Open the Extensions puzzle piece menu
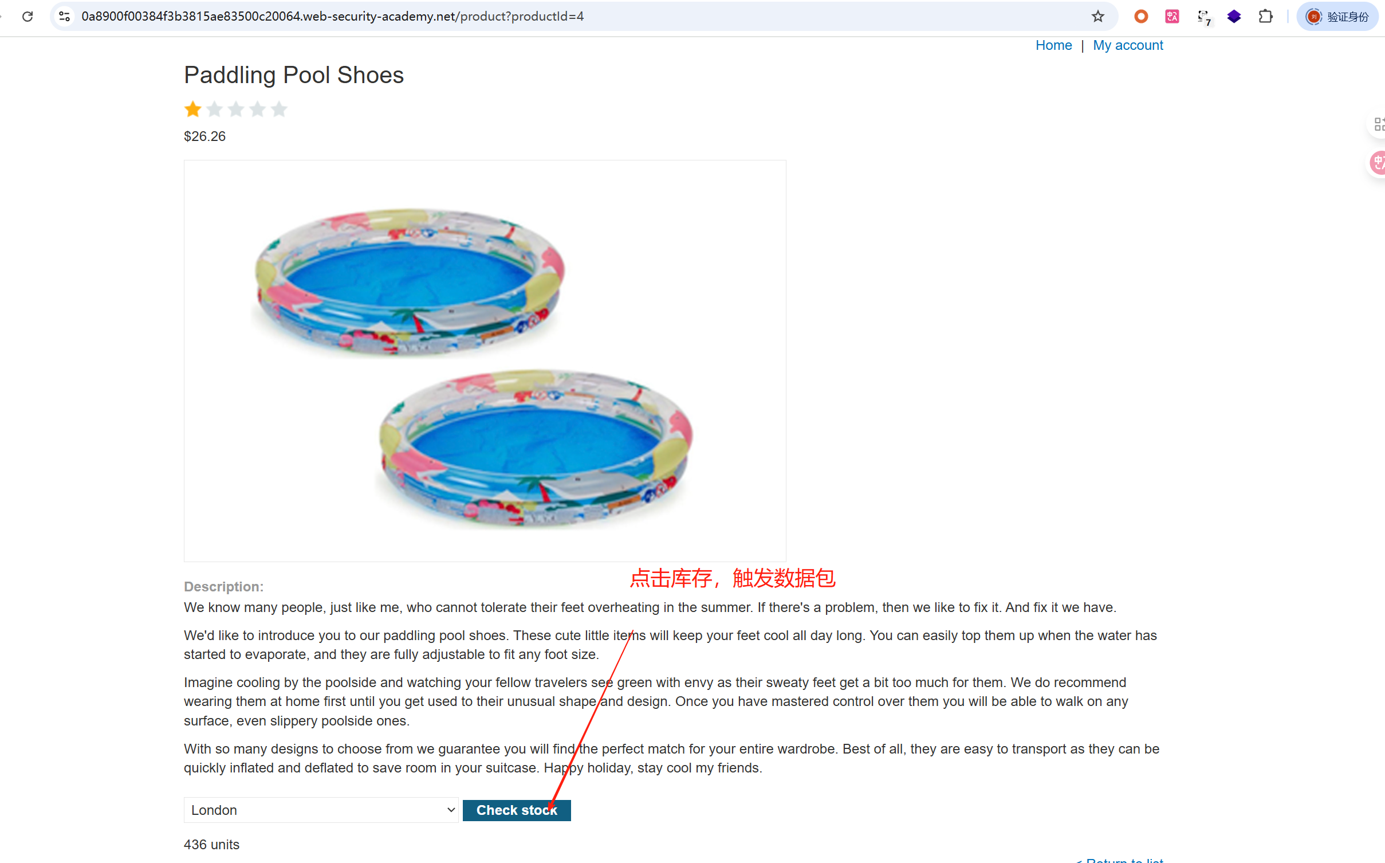 click(1265, 17)
